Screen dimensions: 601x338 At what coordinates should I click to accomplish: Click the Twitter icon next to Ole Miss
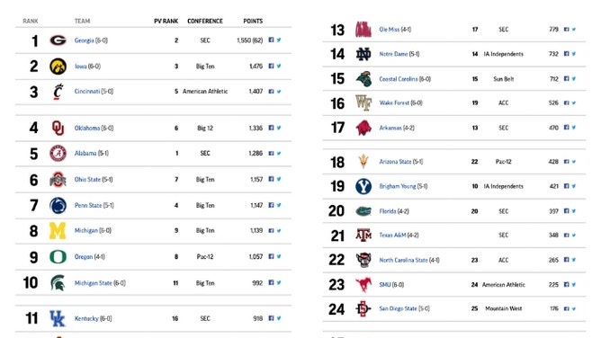pos(574,29)
